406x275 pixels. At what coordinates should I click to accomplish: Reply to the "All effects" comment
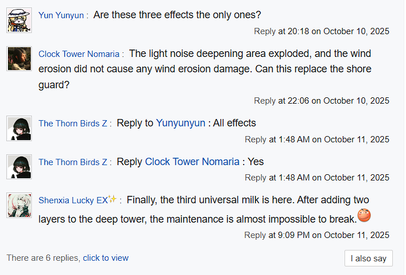coord(255,139)
